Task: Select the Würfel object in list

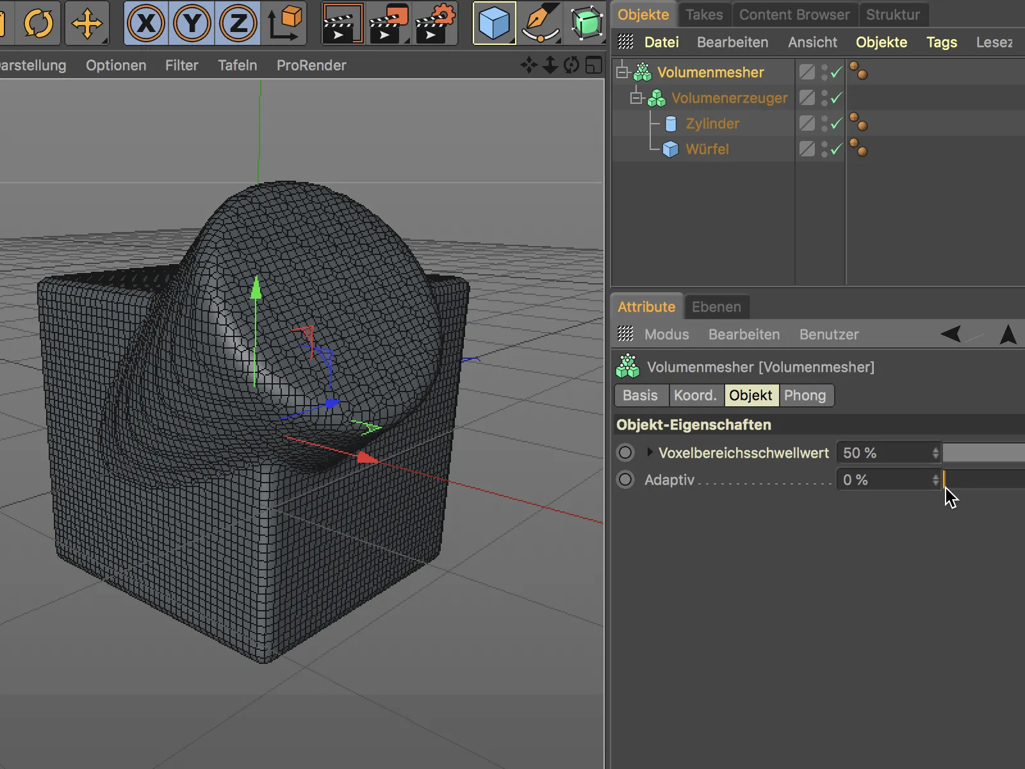Action: click(707, 149)
